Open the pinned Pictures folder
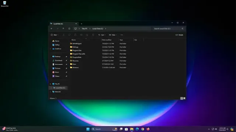 pyautogui.click(x=56, y=68)
